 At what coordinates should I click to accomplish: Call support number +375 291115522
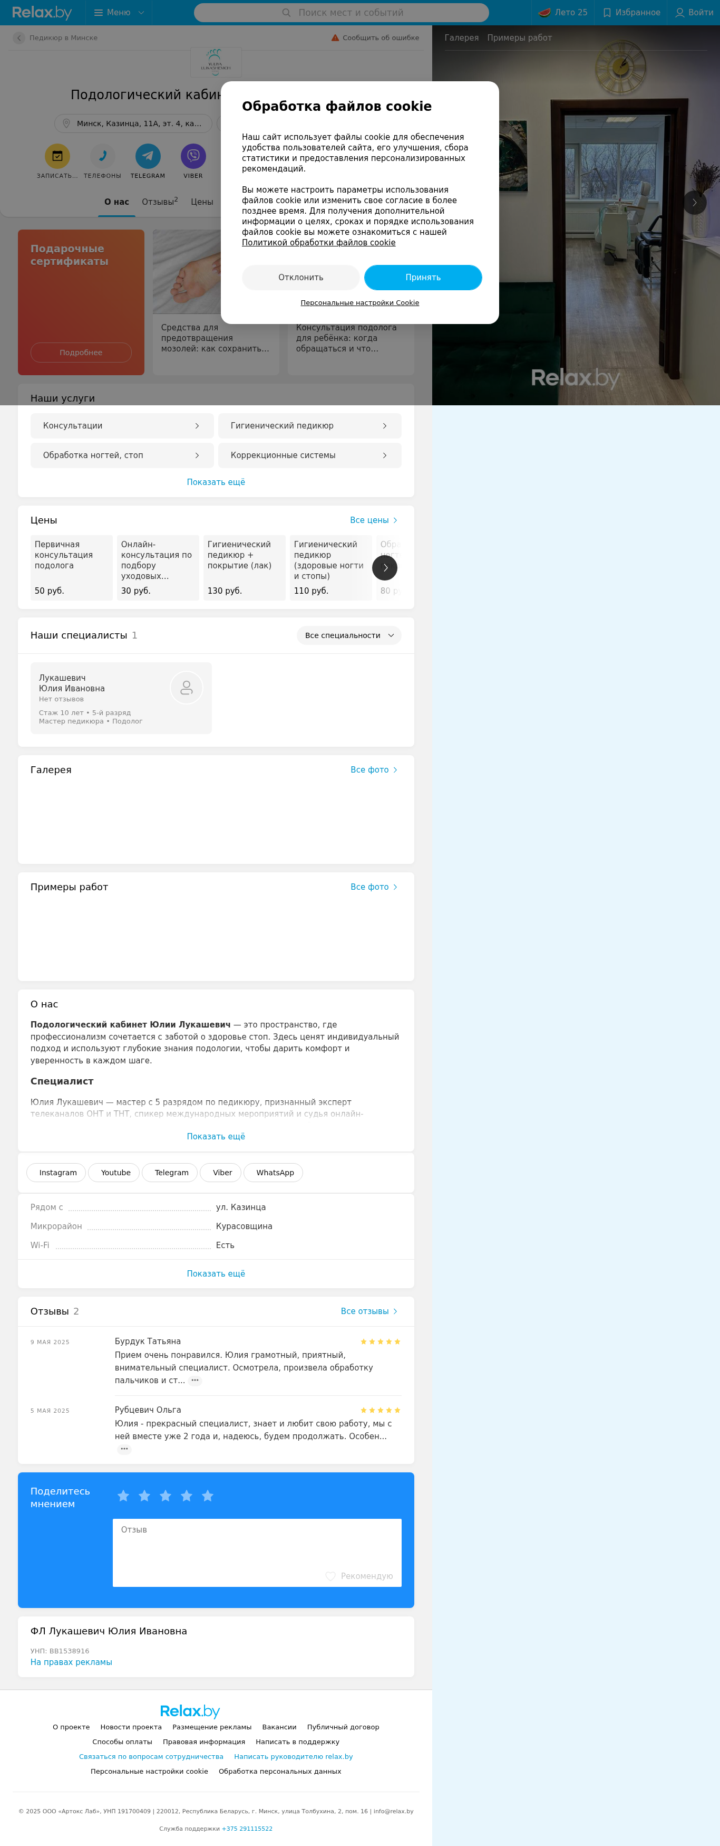[247, 1829]
